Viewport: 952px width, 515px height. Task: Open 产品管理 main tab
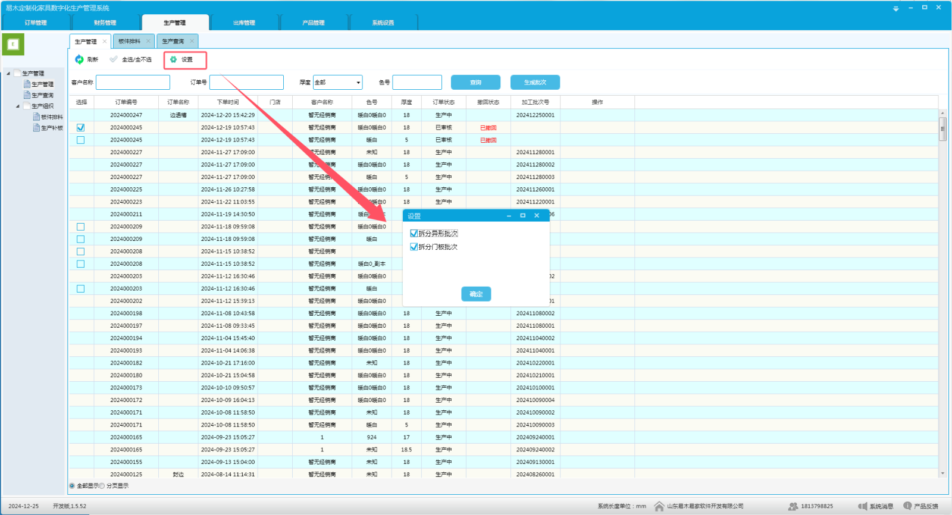[314, 23]
